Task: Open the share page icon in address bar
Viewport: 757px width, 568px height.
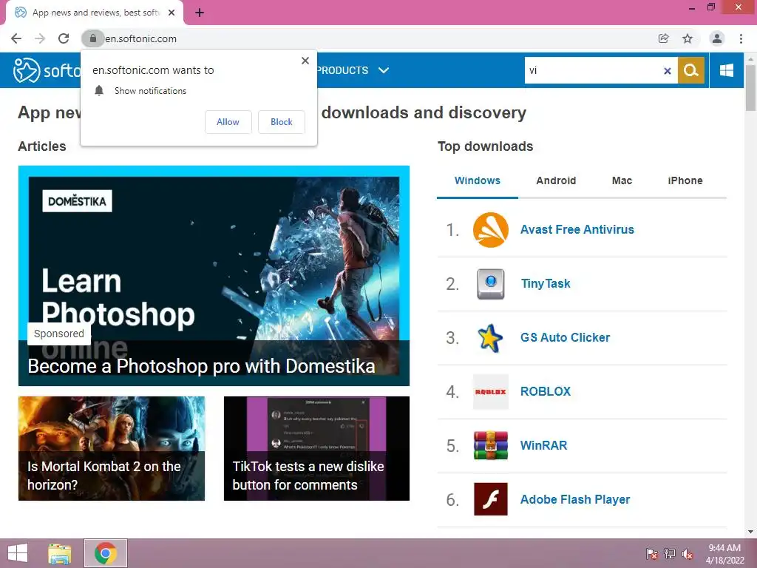Action: 663,38
